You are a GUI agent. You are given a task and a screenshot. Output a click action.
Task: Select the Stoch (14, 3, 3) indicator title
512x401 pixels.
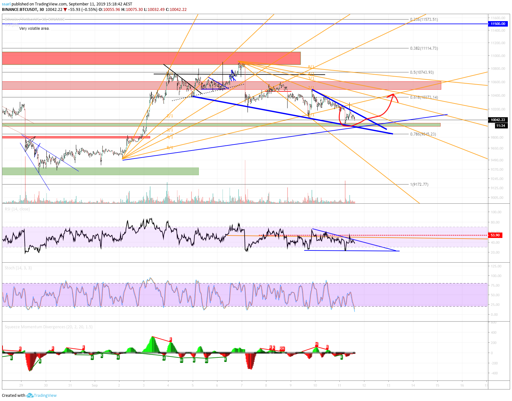(18, 268)
